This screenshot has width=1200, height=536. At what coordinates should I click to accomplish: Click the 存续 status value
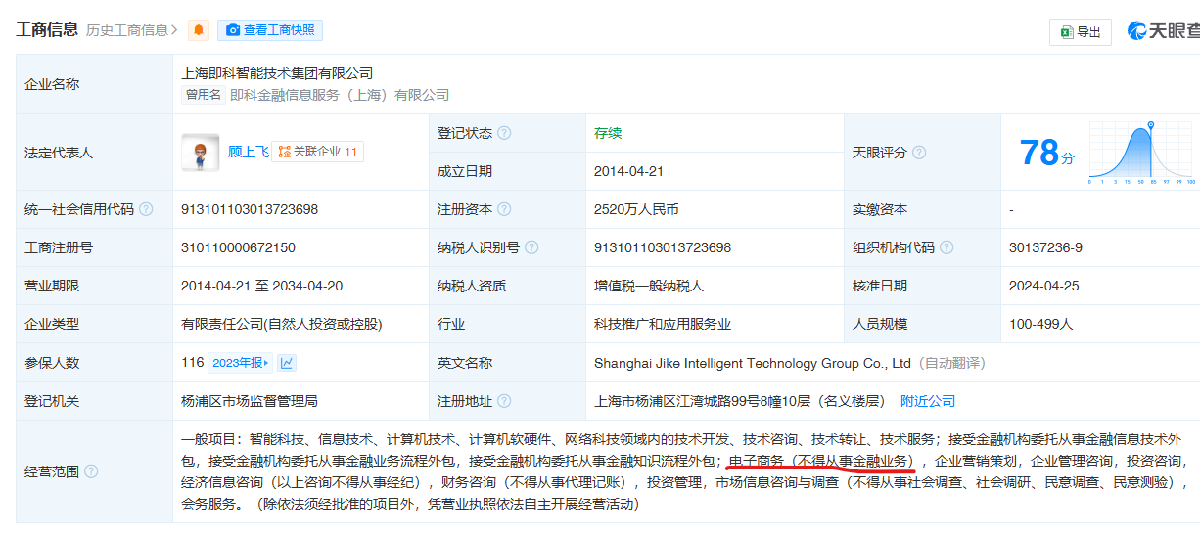[x=608, y=133]
